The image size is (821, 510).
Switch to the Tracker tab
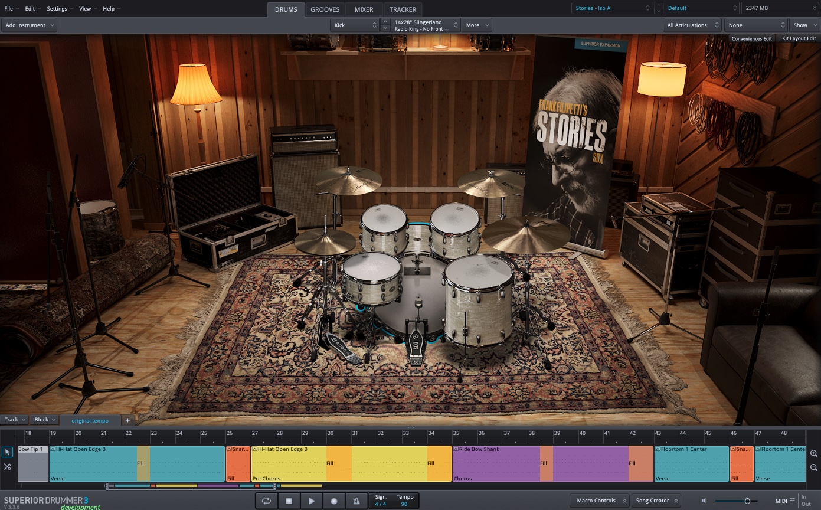point(403,9)
